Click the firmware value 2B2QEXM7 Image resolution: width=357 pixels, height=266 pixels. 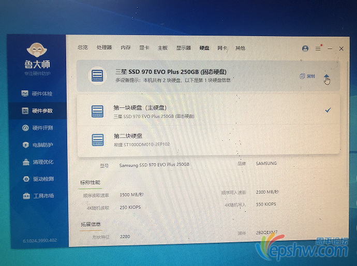pos(266,232)
